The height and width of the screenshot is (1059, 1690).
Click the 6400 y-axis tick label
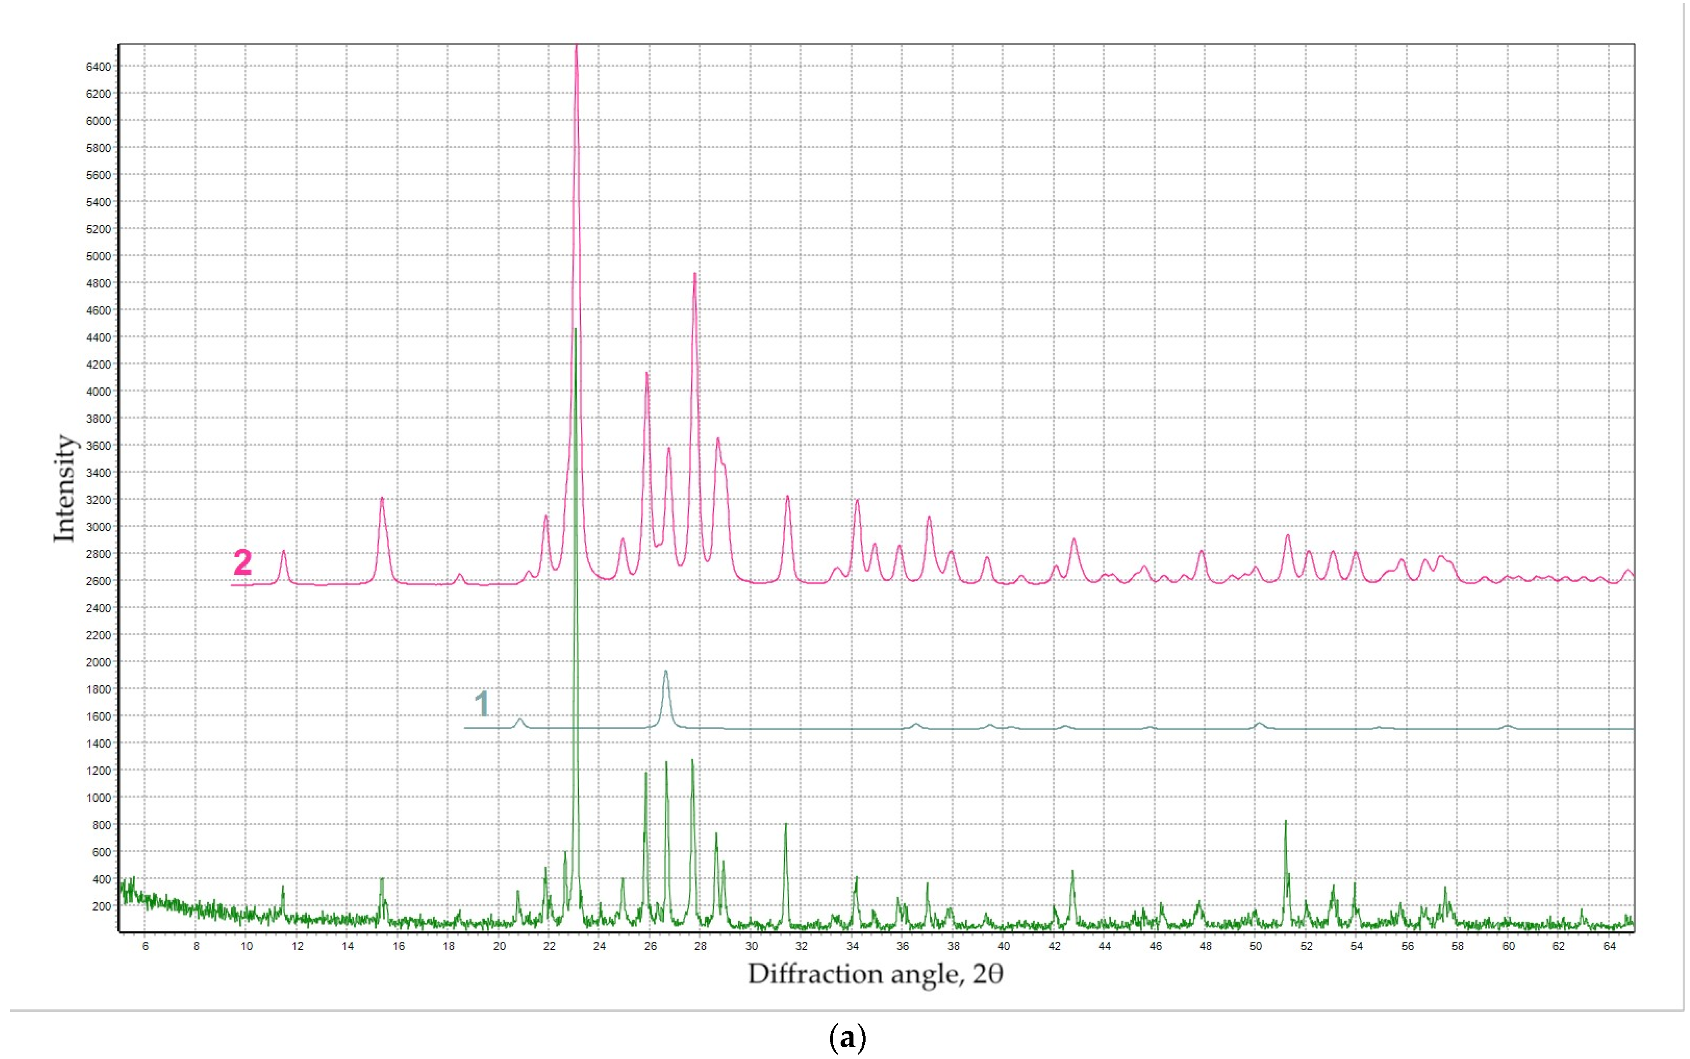(x=98, y=67)
